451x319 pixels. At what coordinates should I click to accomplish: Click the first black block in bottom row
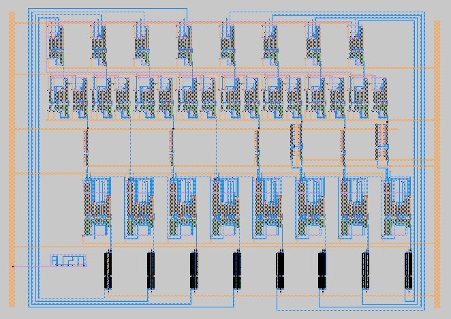[108, 270]
